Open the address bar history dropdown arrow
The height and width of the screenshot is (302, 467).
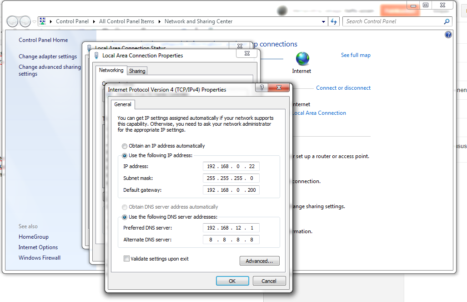[323, 21]
